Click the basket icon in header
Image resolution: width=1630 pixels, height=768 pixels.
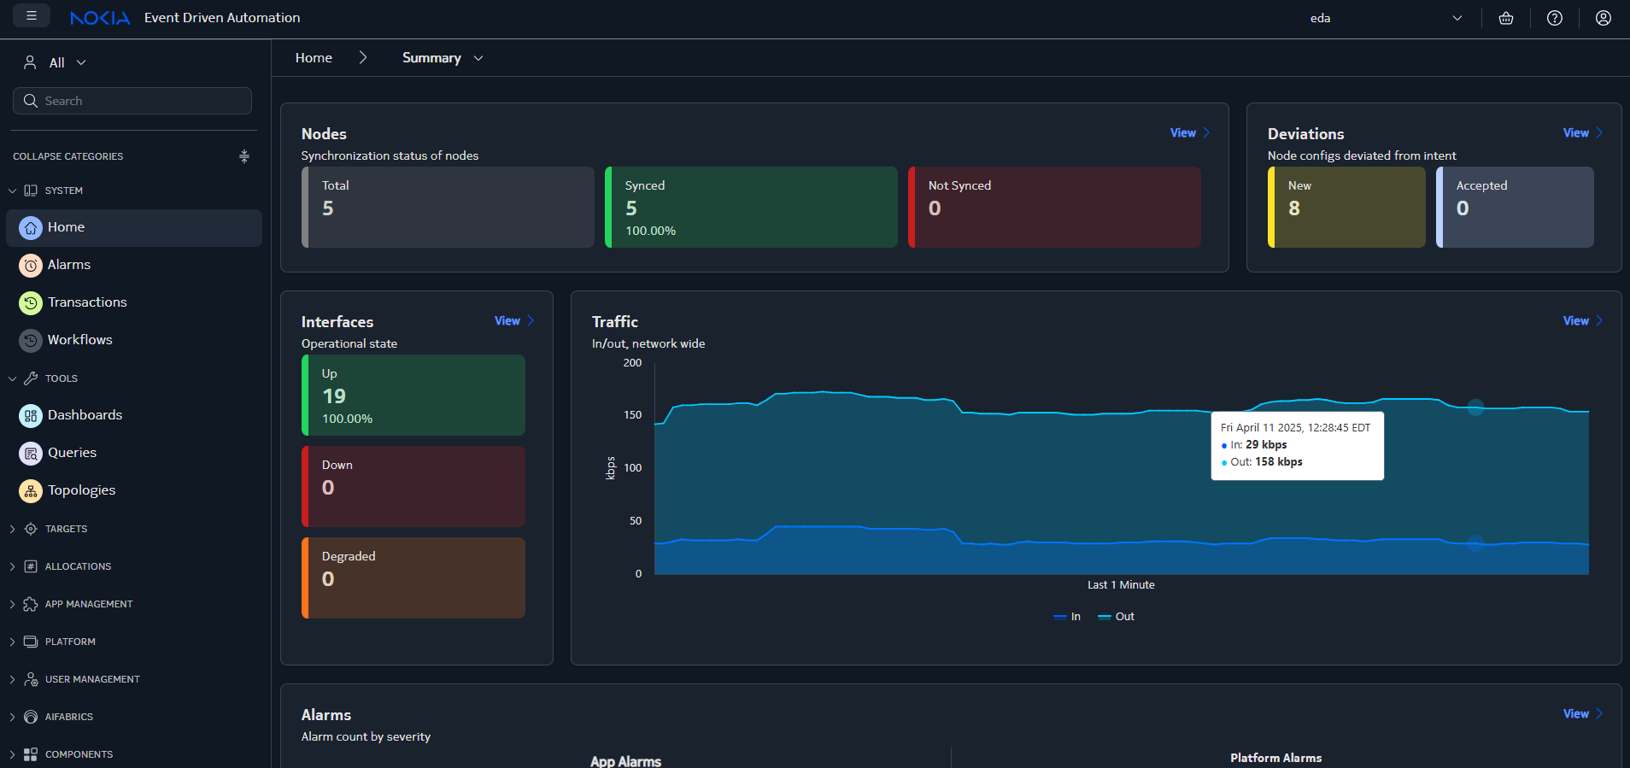pos(1506,18)
